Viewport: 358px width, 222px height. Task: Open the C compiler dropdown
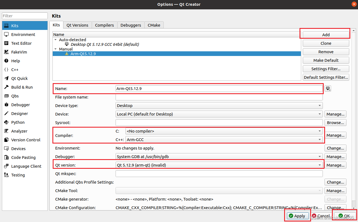(224, 131)
